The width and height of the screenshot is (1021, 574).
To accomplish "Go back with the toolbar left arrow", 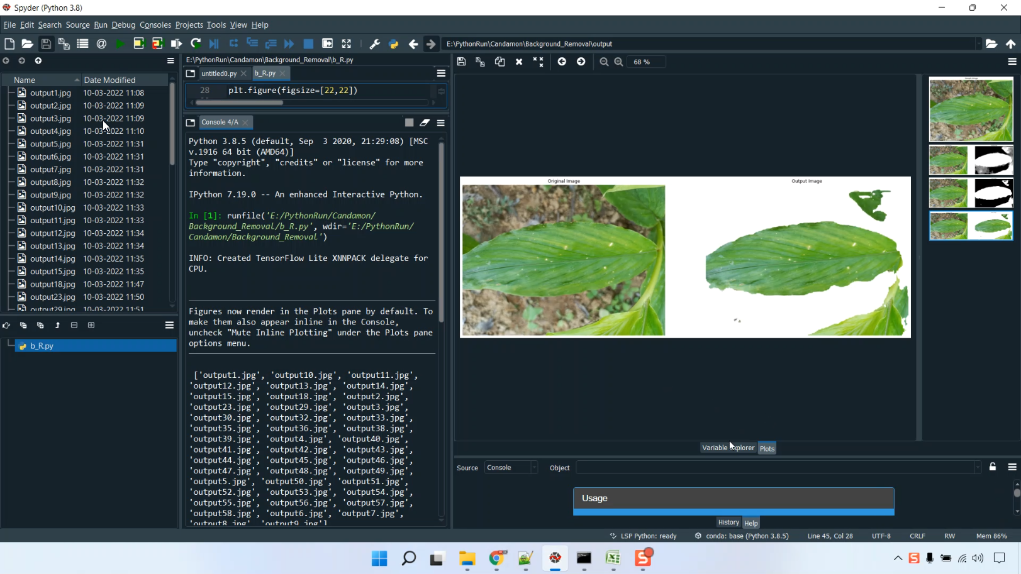I will 413,43.
